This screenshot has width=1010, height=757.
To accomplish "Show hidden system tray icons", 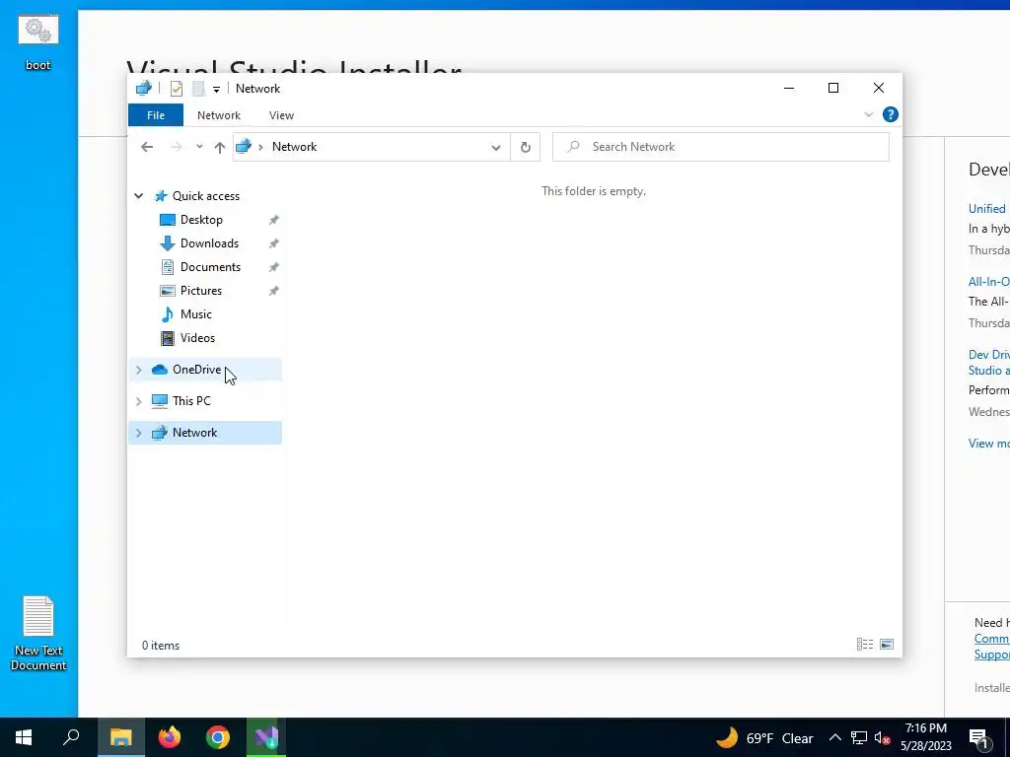I will coord(834,737).
